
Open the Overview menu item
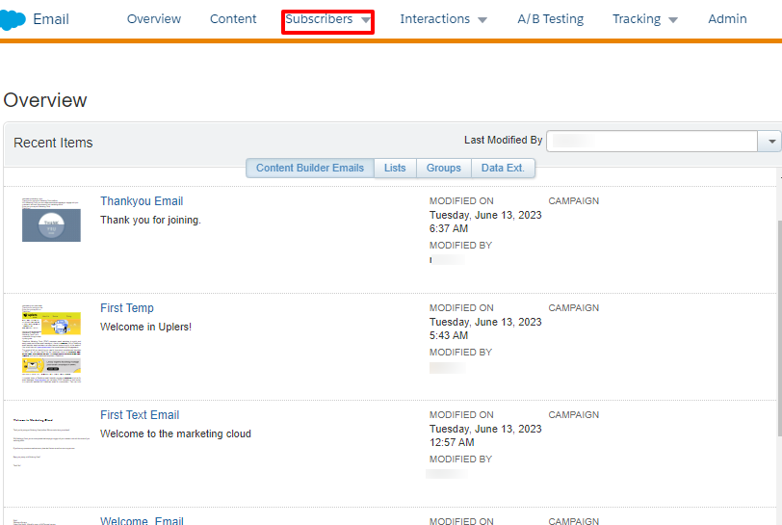coord(153,19)
